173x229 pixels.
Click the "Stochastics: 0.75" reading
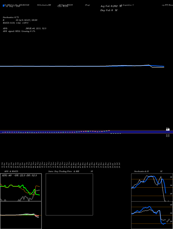click(x=11, y=17)
